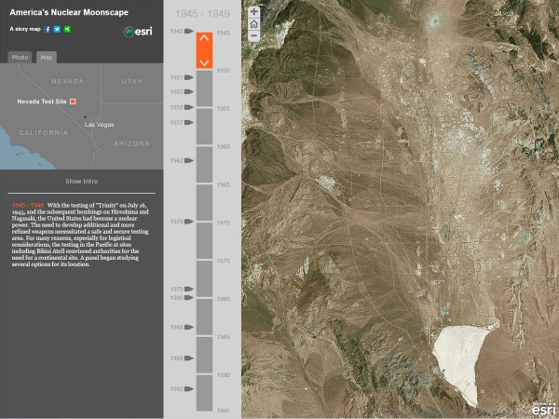This screenshot has width=559, height=419.
Task: Jump to the 1951 timeline marker
Action: 188,77
